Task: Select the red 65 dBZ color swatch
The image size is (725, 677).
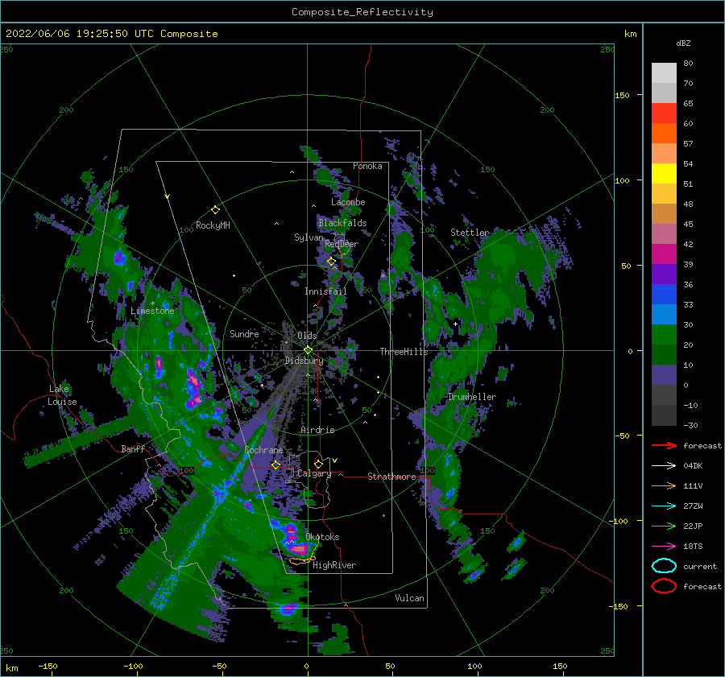Action: click(664, 113)
